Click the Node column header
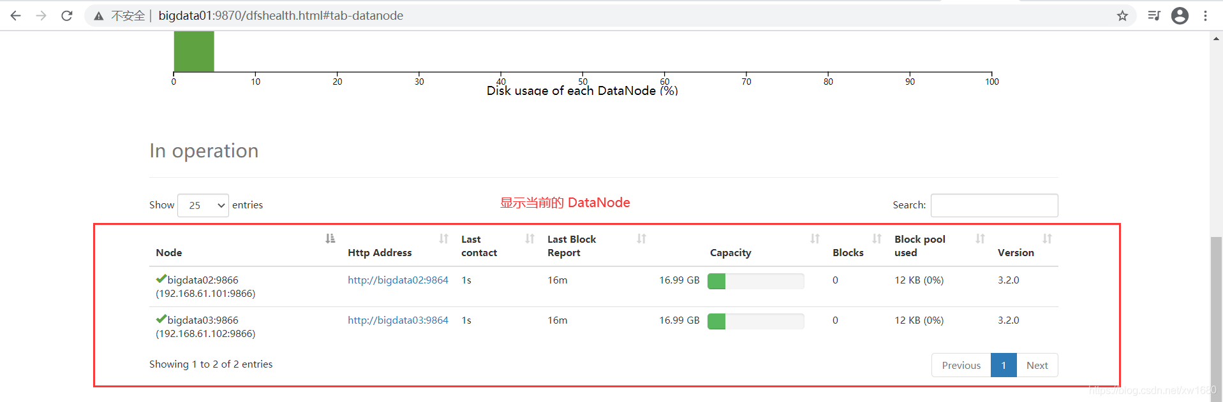The height and width of the screenshot is (402, 1223). coord(169,253)
